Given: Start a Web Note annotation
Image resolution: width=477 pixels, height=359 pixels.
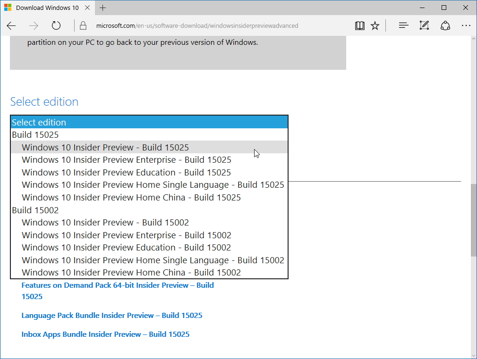Looking at the screenshot, I should (424, 25).
